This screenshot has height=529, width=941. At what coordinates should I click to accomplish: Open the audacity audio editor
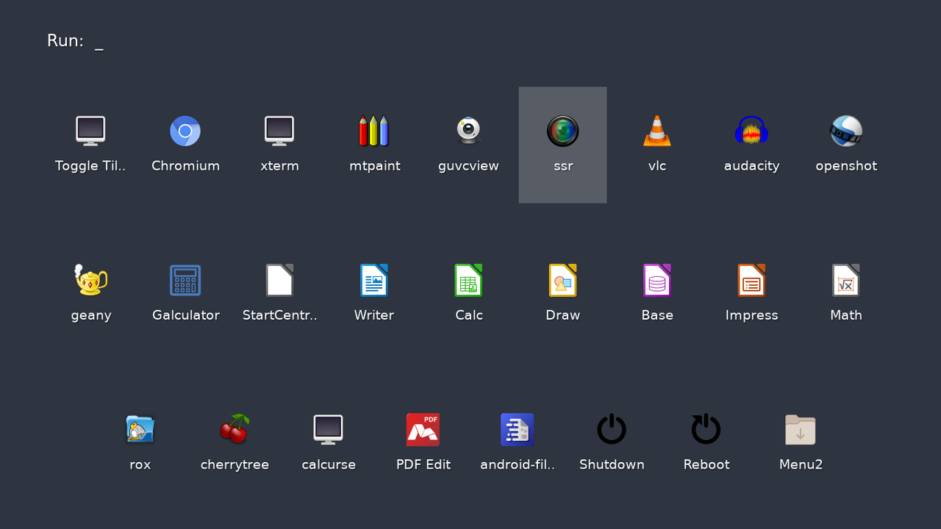(x=751, y=131)
